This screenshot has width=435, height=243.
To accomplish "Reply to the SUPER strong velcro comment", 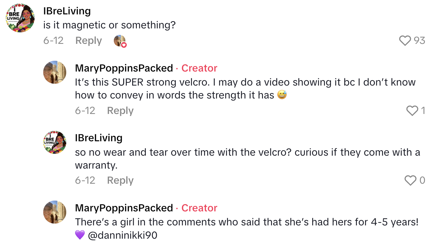I will [x=120, y=111].
